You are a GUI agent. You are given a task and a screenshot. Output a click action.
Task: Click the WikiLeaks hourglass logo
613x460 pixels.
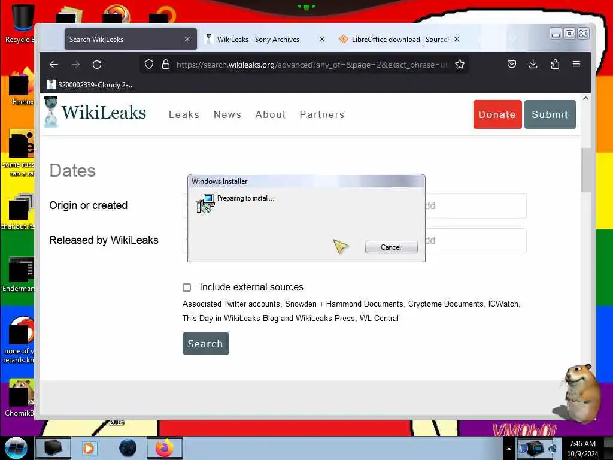click(51, 112)
